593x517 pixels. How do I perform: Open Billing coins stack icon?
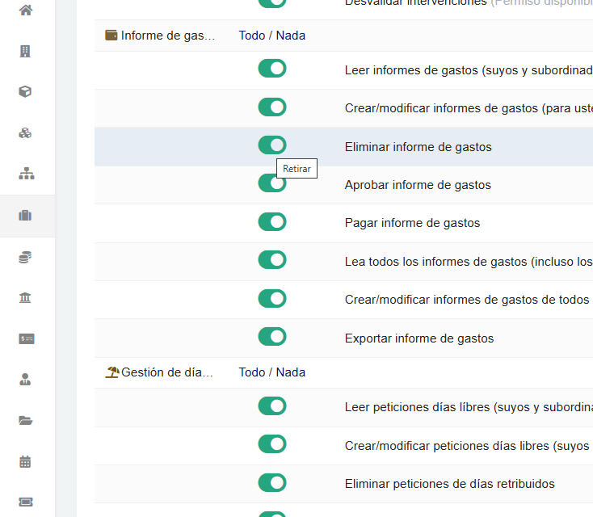(26, 257)
